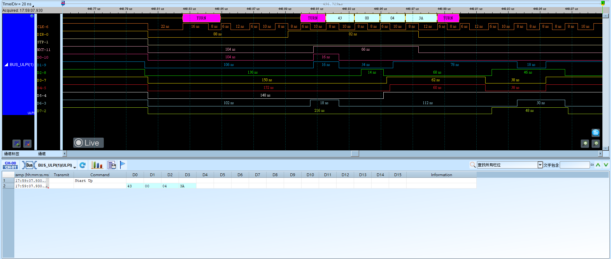Screen dimensions: 611x259
Task: Open the blue comment bubble icon
Action: coord(596,133)
